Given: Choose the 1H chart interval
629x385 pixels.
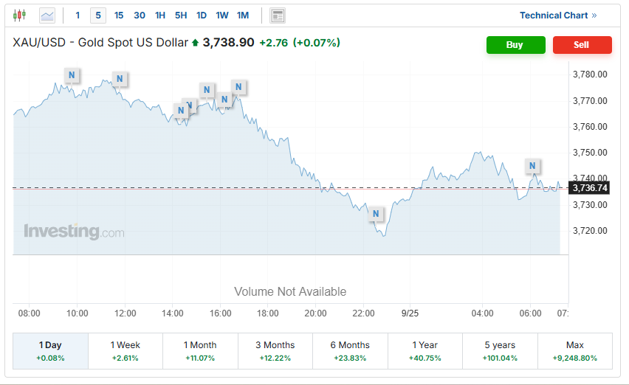Looking at the screenshot, I should tap(160, 15).
